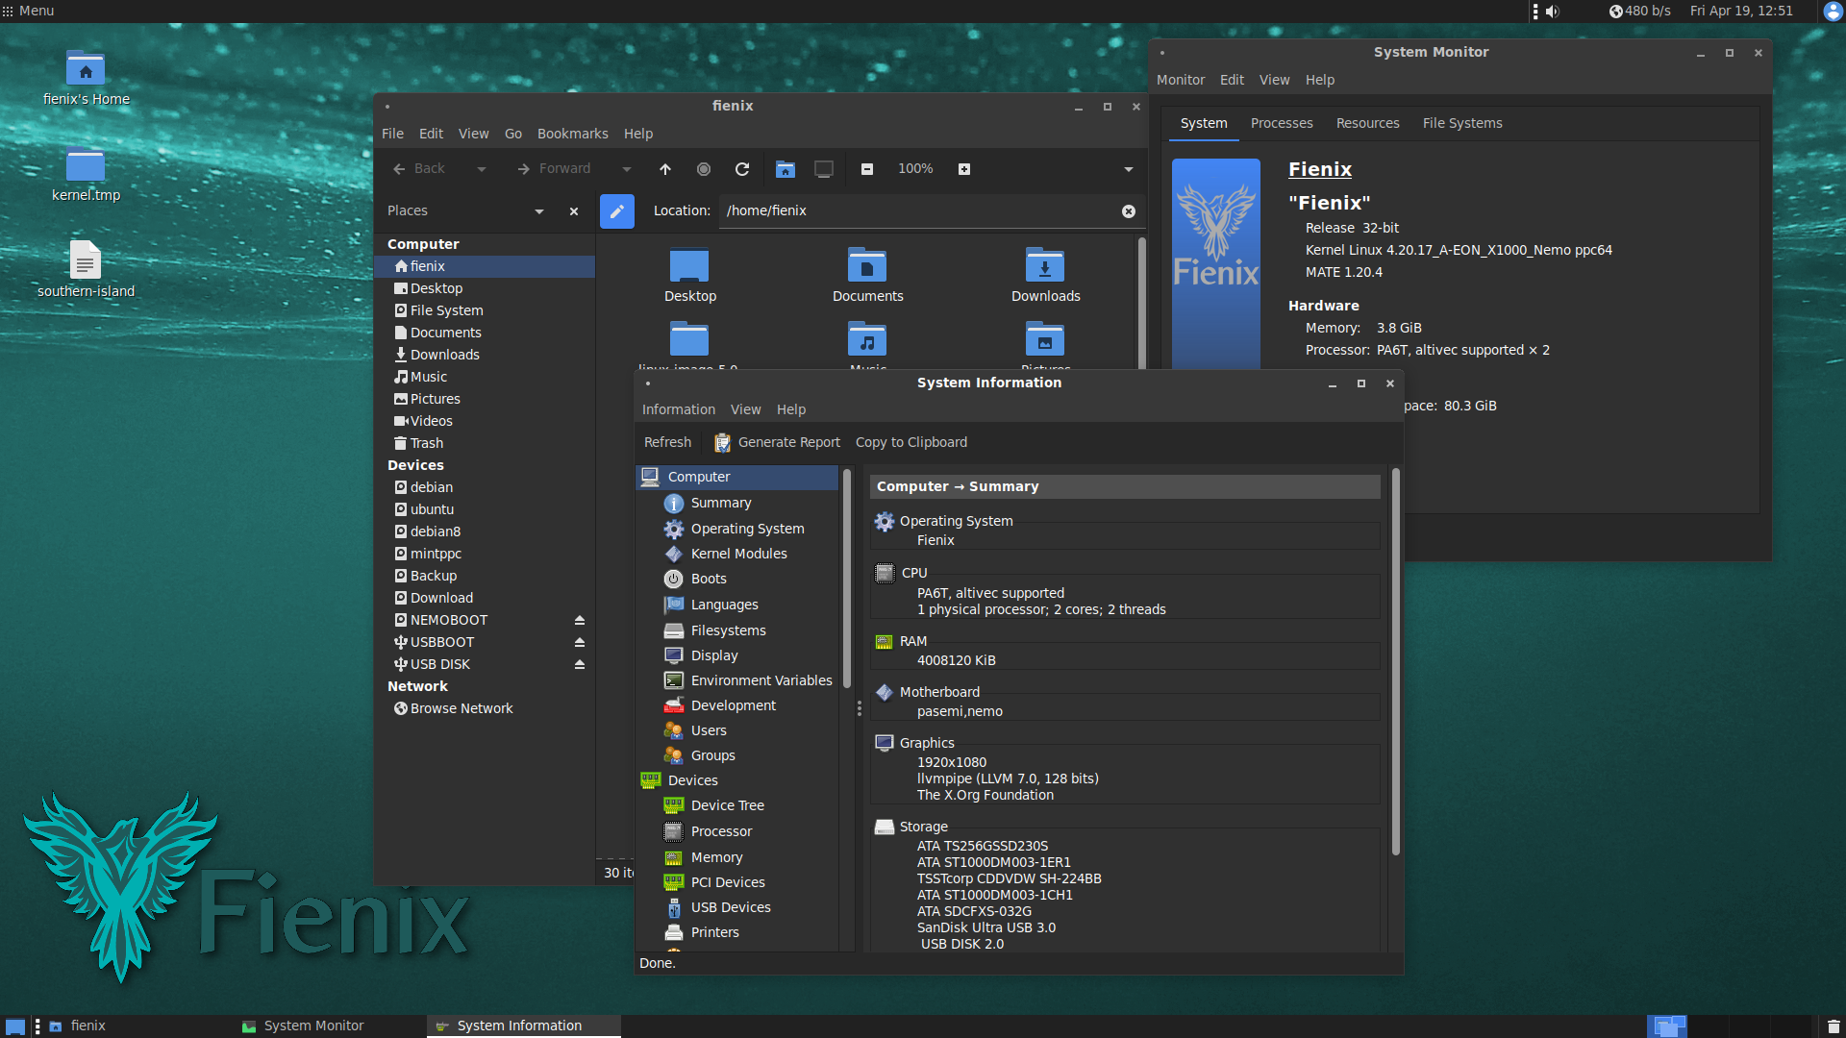Select Kernel Modules in the tree
Screen dimensions: 1846x1038
click(x=738, y=554)
